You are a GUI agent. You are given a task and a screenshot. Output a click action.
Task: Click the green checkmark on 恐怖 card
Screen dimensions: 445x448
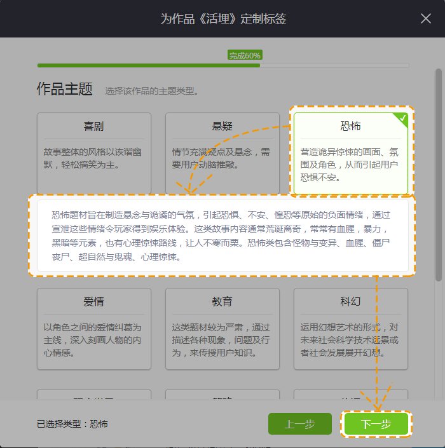[401, 118]
